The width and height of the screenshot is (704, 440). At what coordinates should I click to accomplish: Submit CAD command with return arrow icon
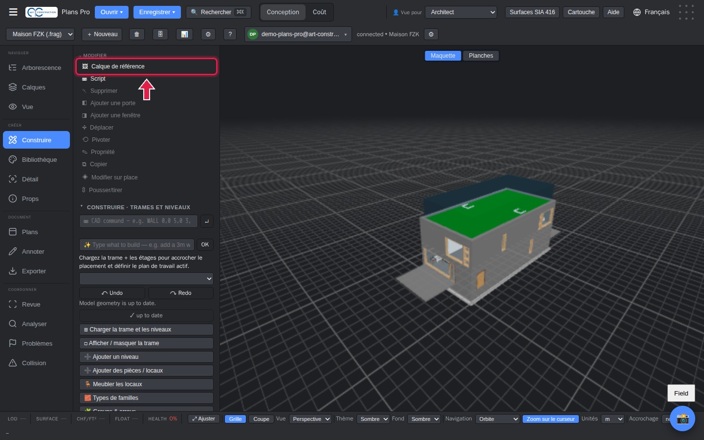click(207, 221)
